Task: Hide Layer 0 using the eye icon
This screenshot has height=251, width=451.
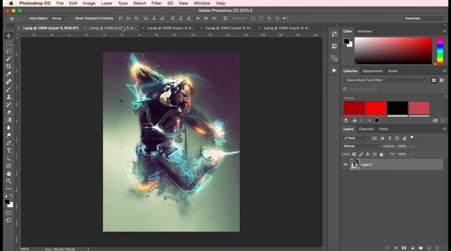Action: point(345,164)
